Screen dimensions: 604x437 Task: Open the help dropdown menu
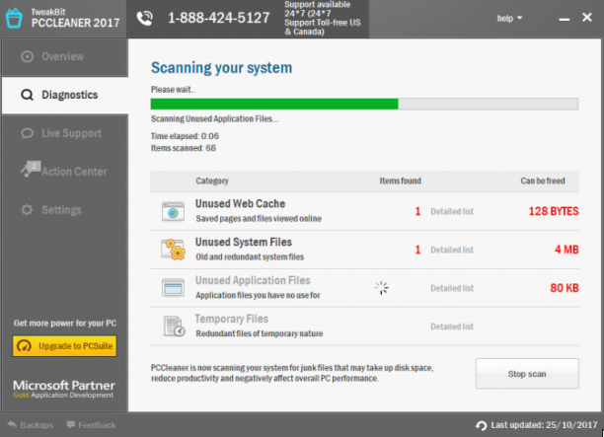coord(509,18)
